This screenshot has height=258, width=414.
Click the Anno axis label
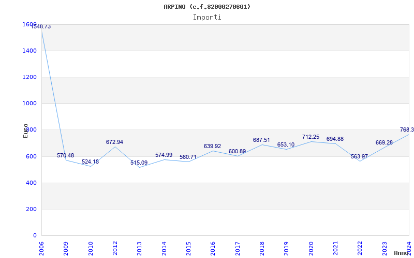tap(402, 253)
